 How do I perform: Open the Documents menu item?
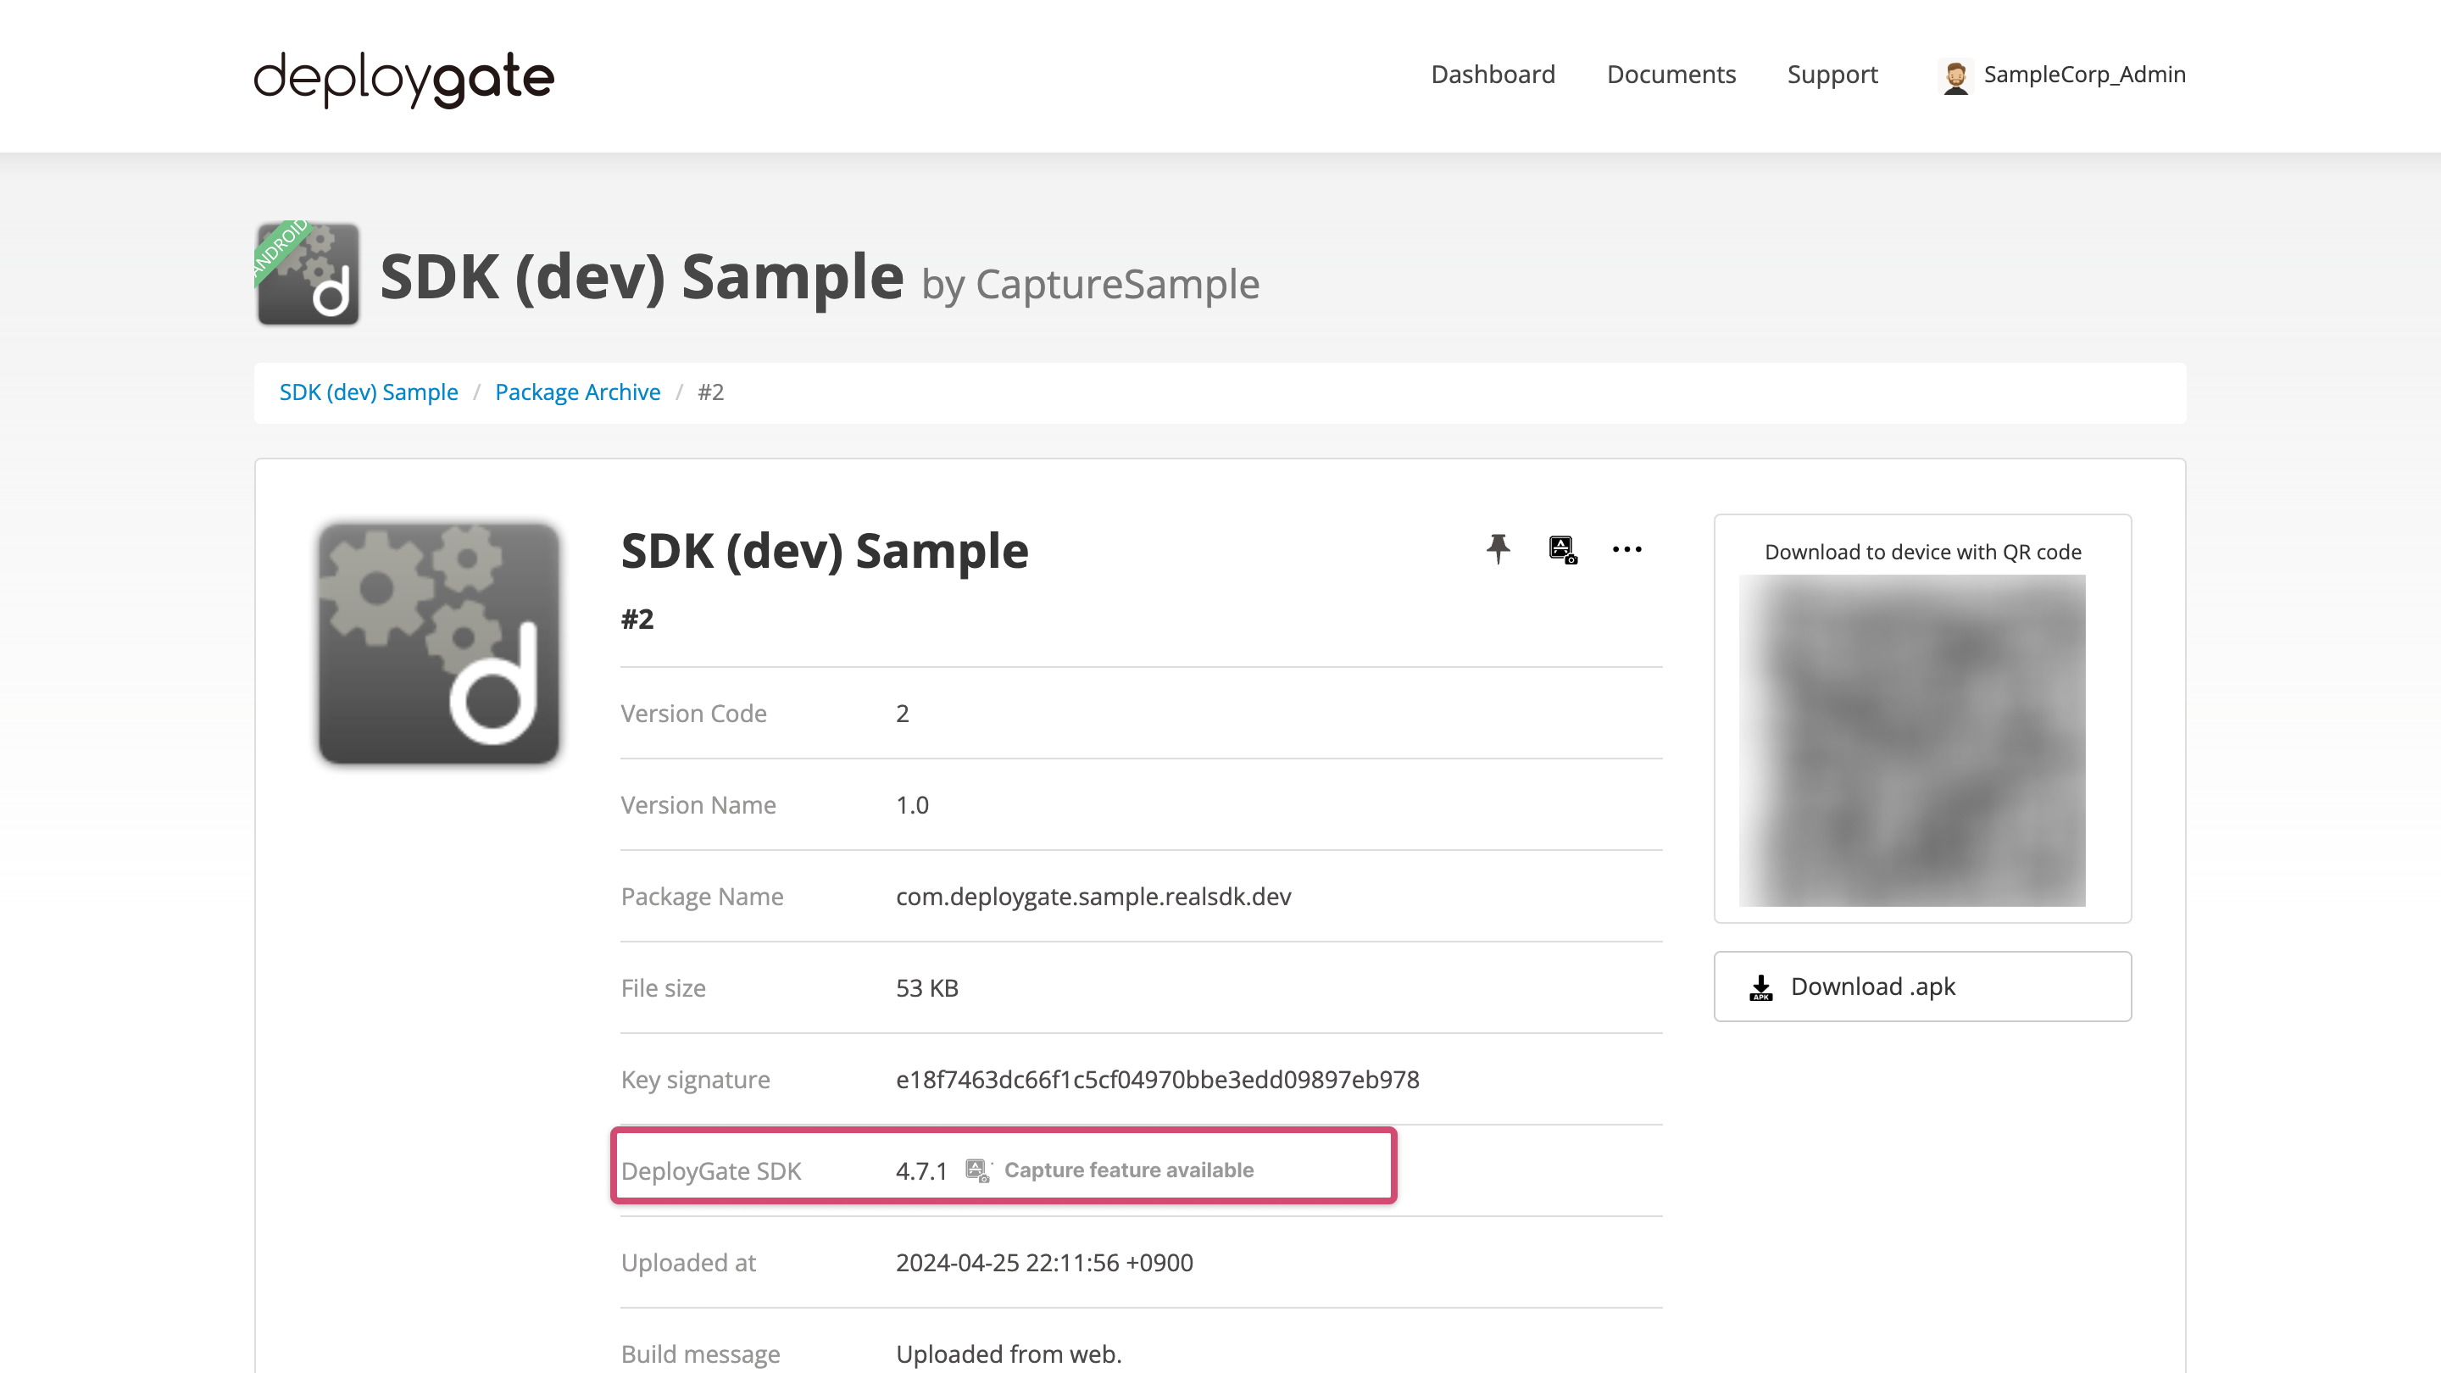click(x=1671, y=75)
